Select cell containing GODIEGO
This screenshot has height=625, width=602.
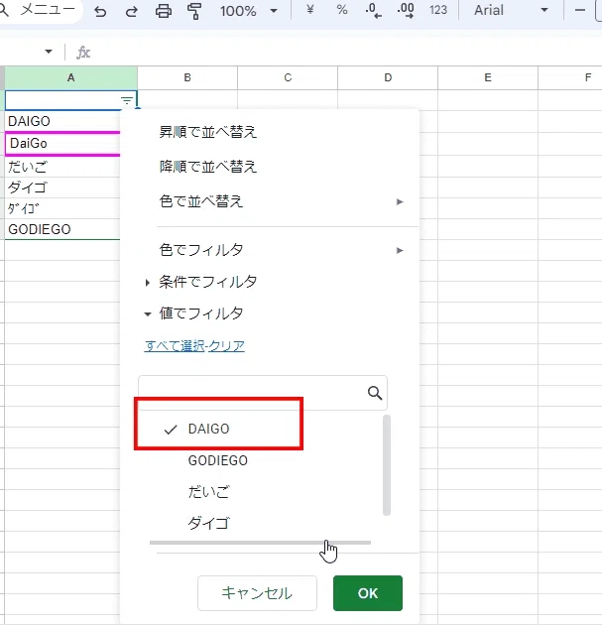pyautogui.click(x=62, y=229)
